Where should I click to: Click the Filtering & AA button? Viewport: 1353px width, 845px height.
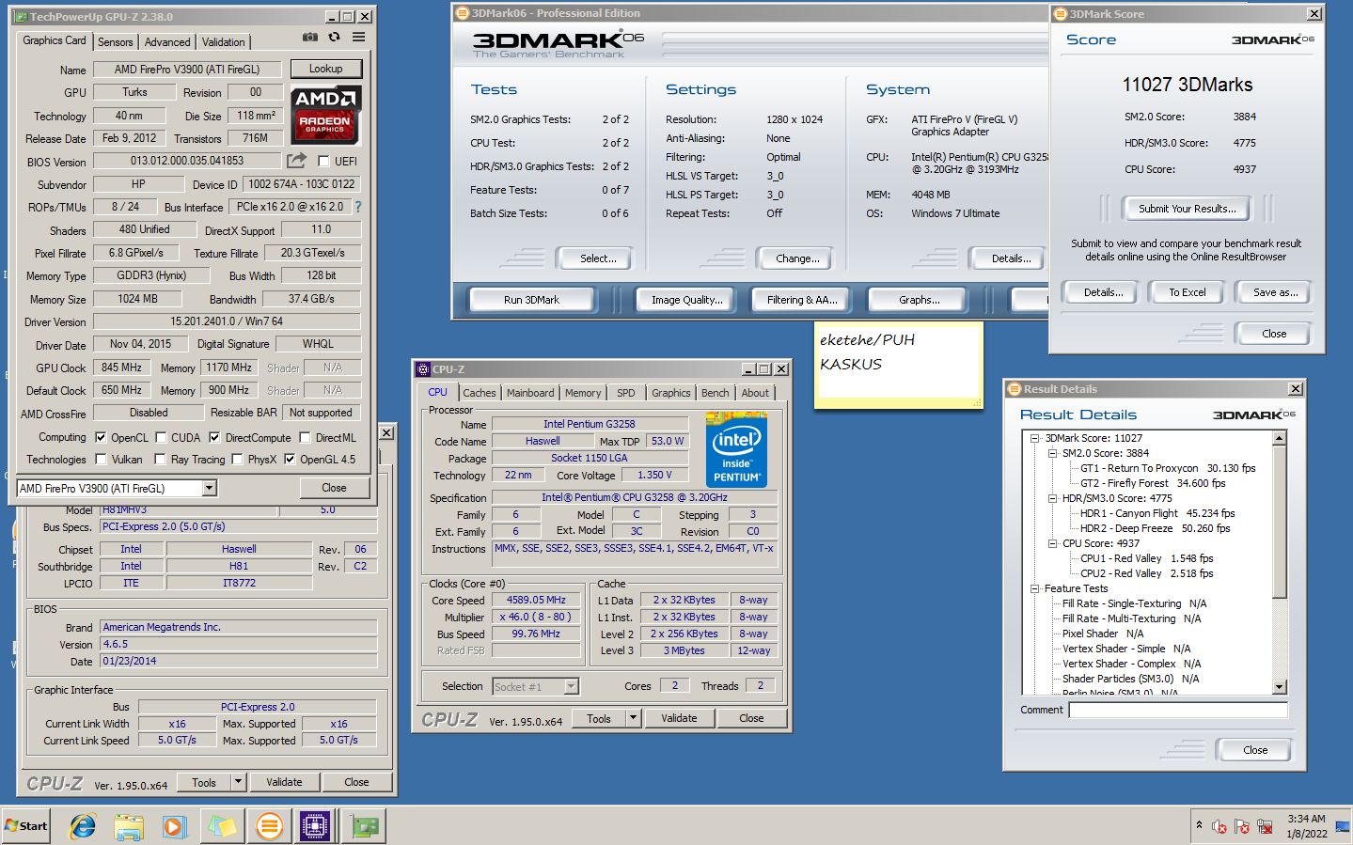801,300
